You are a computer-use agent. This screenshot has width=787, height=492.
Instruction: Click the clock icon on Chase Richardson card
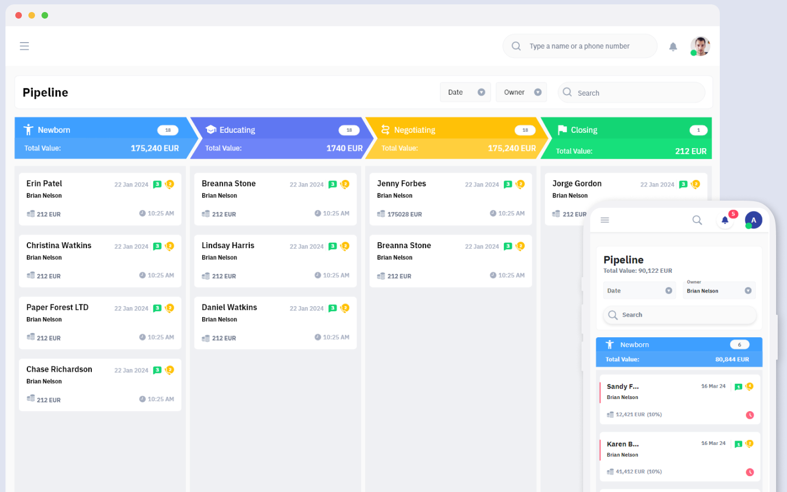[x=142, y=399]
